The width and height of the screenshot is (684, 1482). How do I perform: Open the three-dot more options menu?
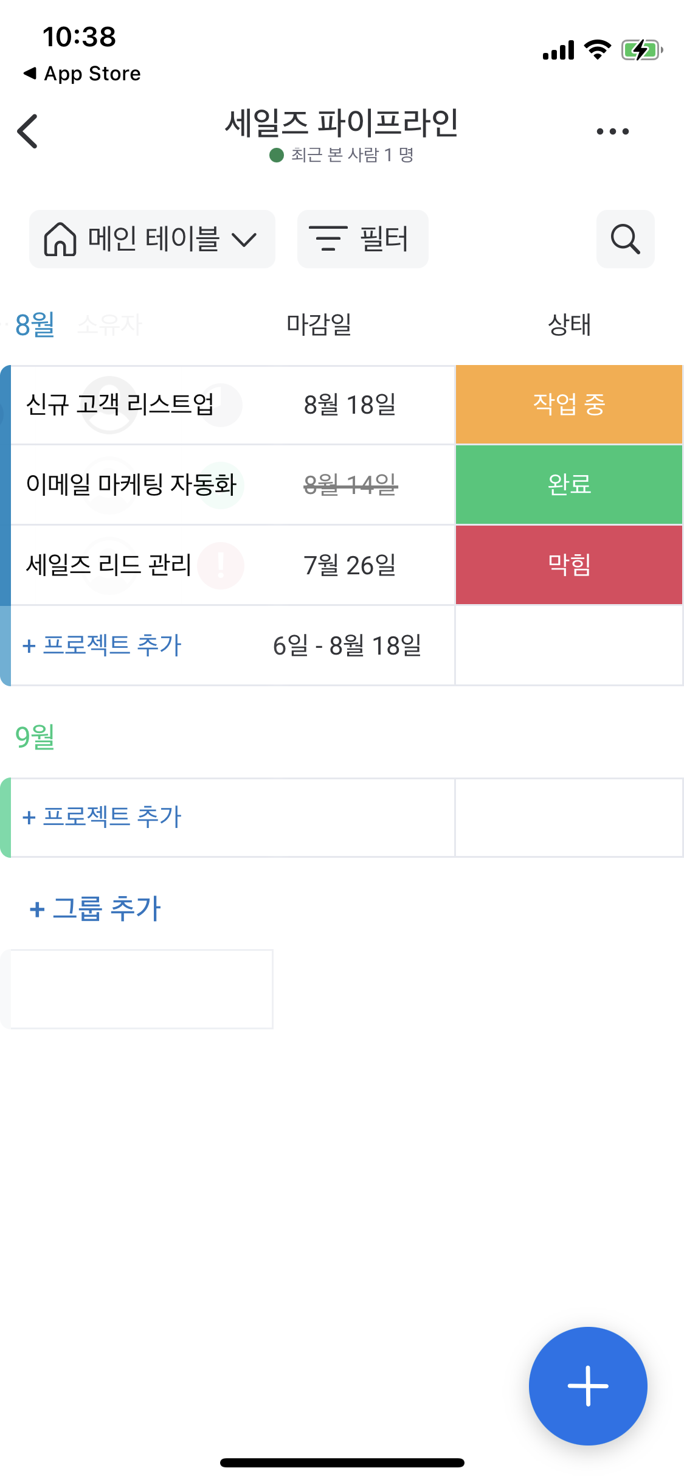tap(612, 131)
